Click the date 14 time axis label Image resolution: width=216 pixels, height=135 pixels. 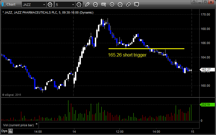click(x=74, y=132)
